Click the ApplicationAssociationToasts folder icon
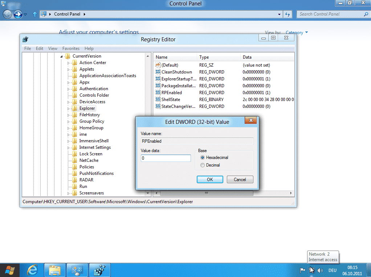The width and height of the screenshot is (371, 277). point(74,76)
